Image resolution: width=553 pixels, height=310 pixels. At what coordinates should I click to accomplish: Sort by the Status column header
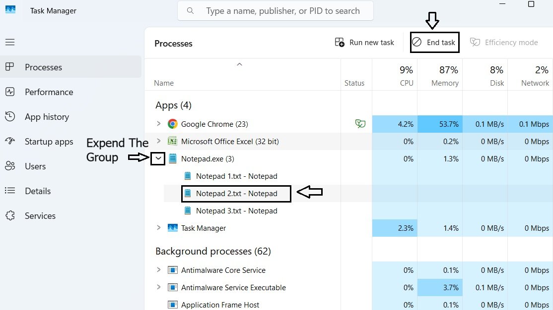click(x=354, y=83)
